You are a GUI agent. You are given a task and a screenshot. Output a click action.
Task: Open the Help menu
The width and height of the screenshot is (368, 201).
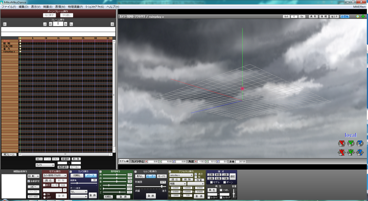click(112, 7)
